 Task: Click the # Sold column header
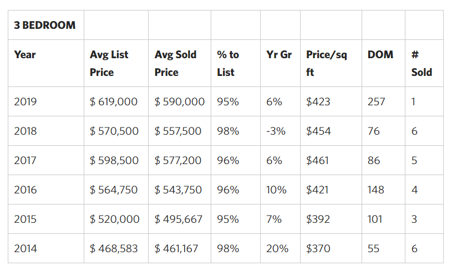coord(421,63)
